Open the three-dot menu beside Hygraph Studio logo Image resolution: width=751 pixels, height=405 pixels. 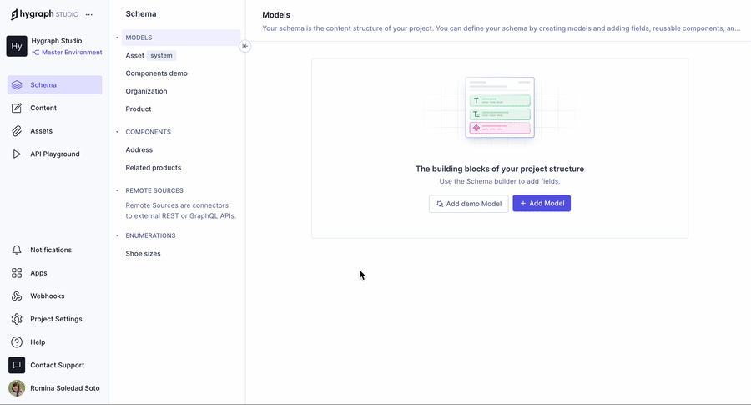tap(89, 14)
